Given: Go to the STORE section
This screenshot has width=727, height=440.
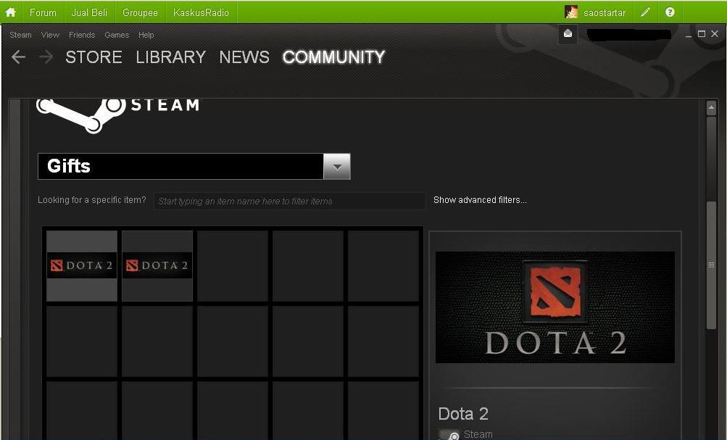Looking at the screenshot, I should [x=94, y=57].
